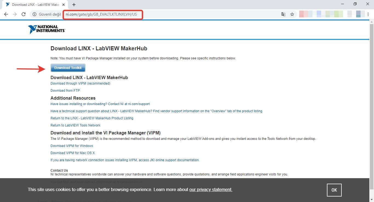Open Download VIPM for Windows link
Screen dimensions: 374x202
click(72, 146)
